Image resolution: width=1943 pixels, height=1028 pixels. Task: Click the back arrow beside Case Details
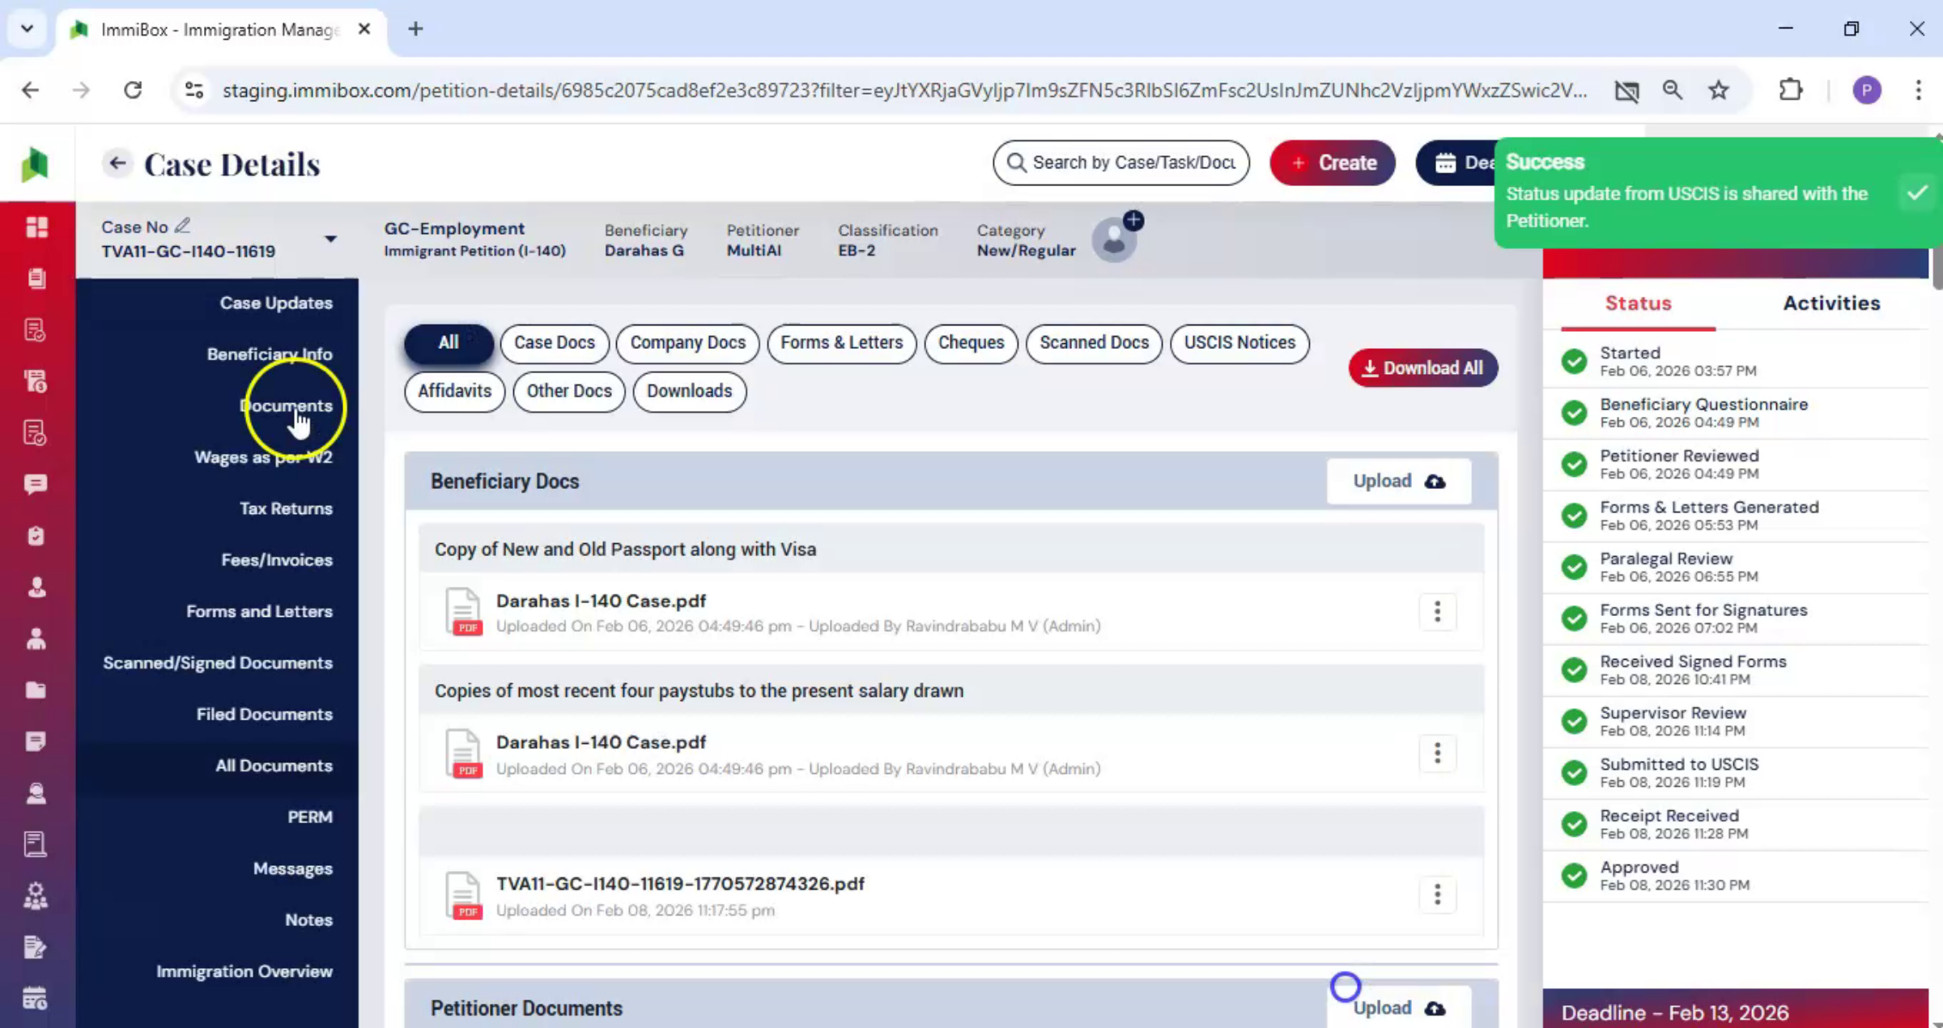click(x=117, y=164)
